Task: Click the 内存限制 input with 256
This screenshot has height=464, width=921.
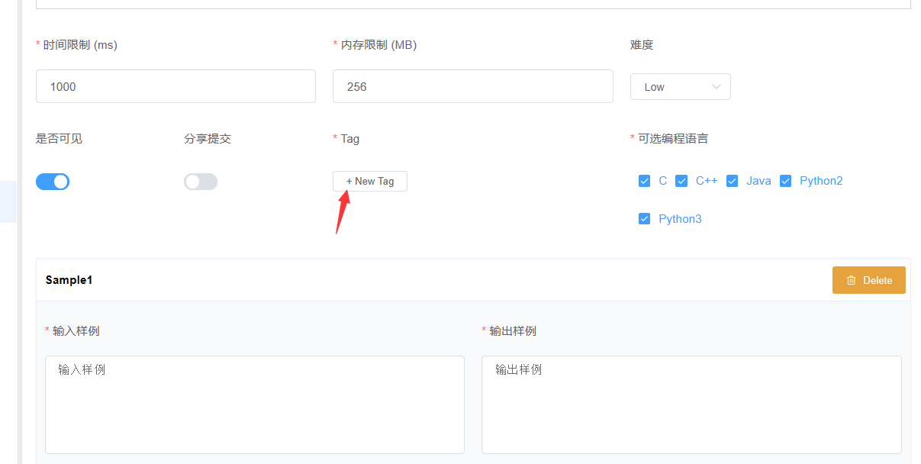Action: [x=473, y=86]
